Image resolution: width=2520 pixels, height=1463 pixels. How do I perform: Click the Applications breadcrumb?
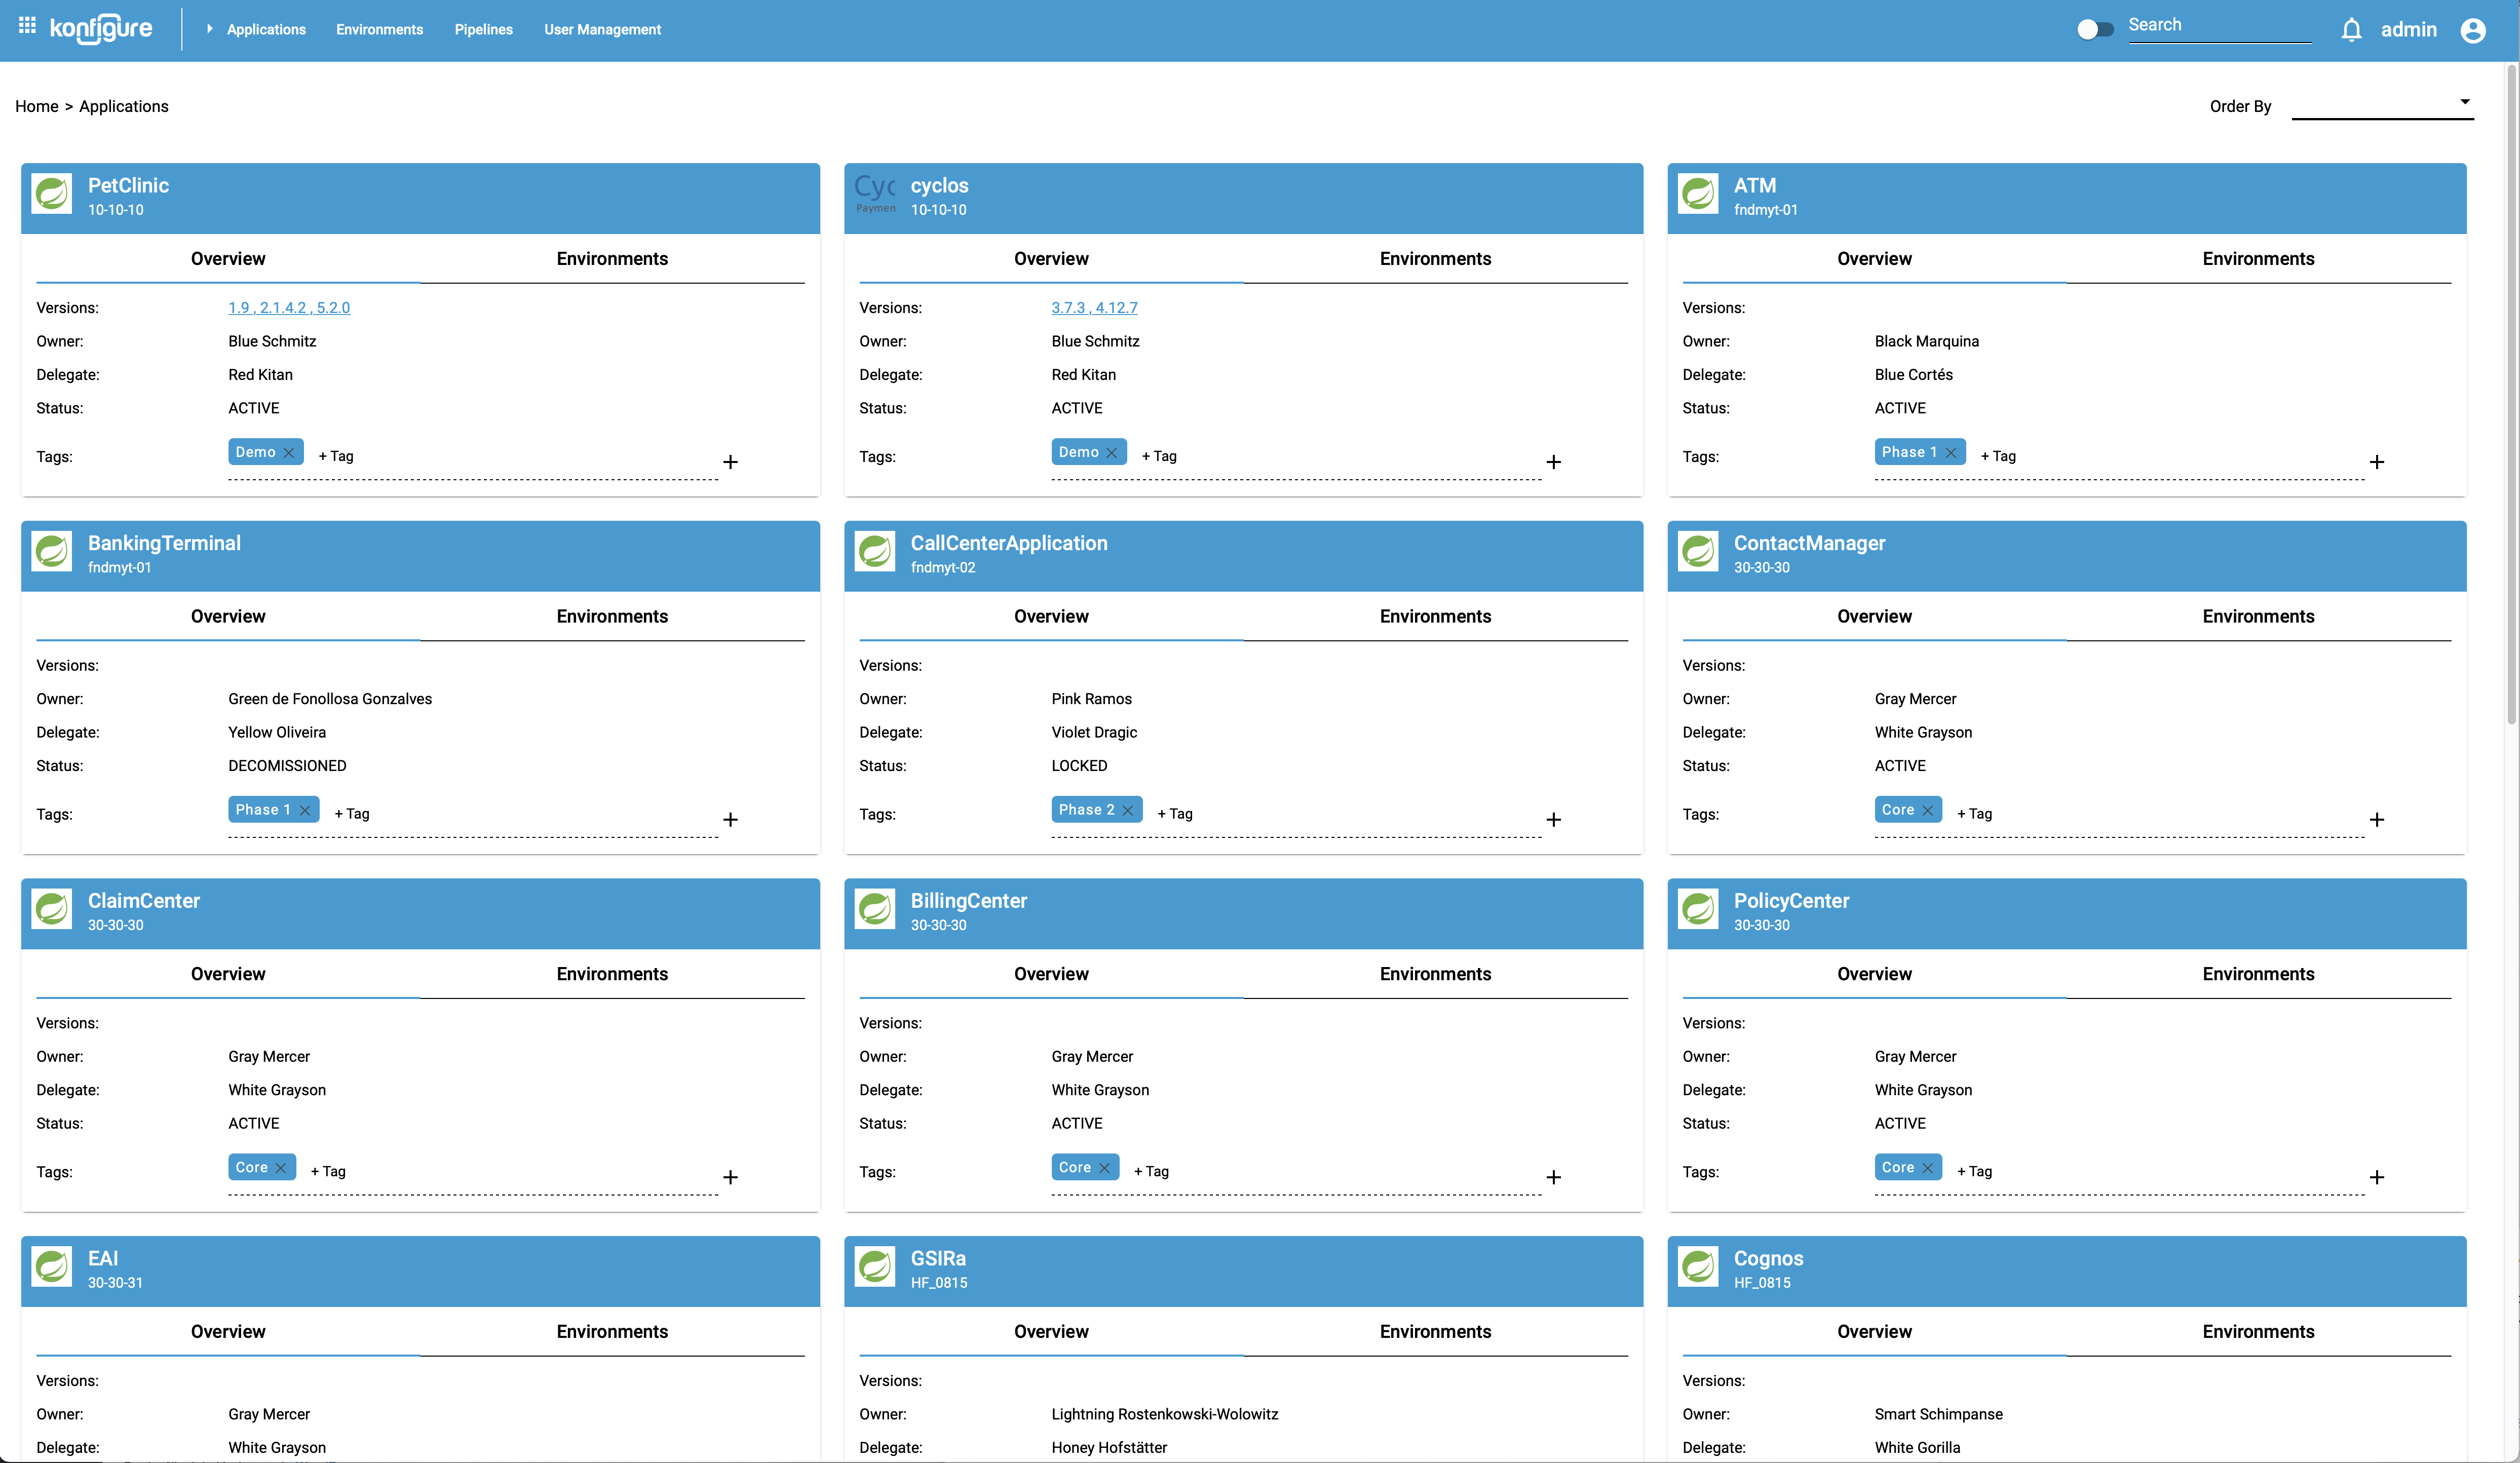tap(124, 106)
